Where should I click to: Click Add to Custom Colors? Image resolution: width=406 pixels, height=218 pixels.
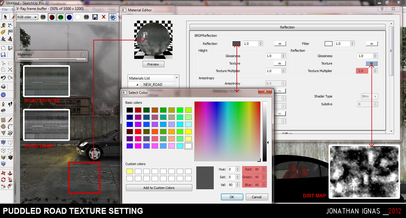[x=159, y=188]
